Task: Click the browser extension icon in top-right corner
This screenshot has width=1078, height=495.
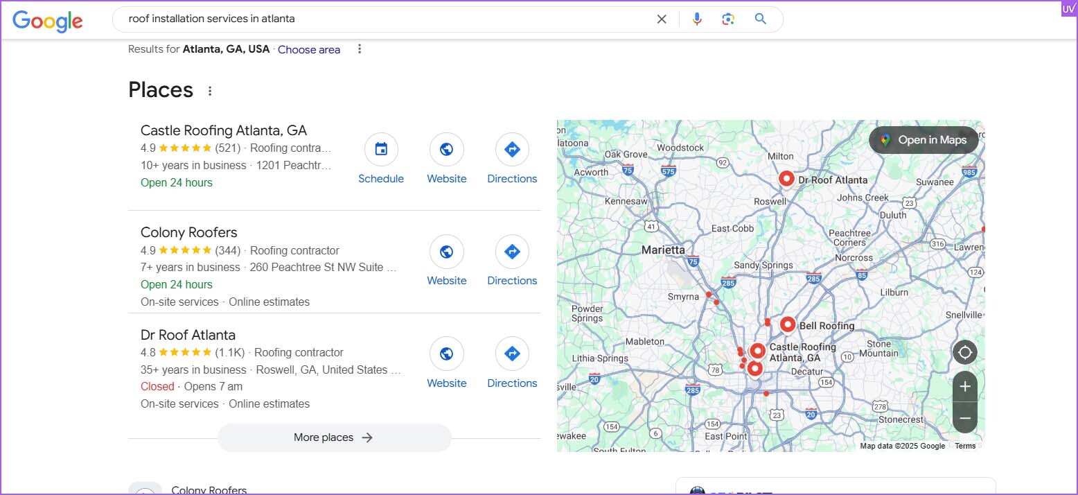Action: (x=1068, y=8)
